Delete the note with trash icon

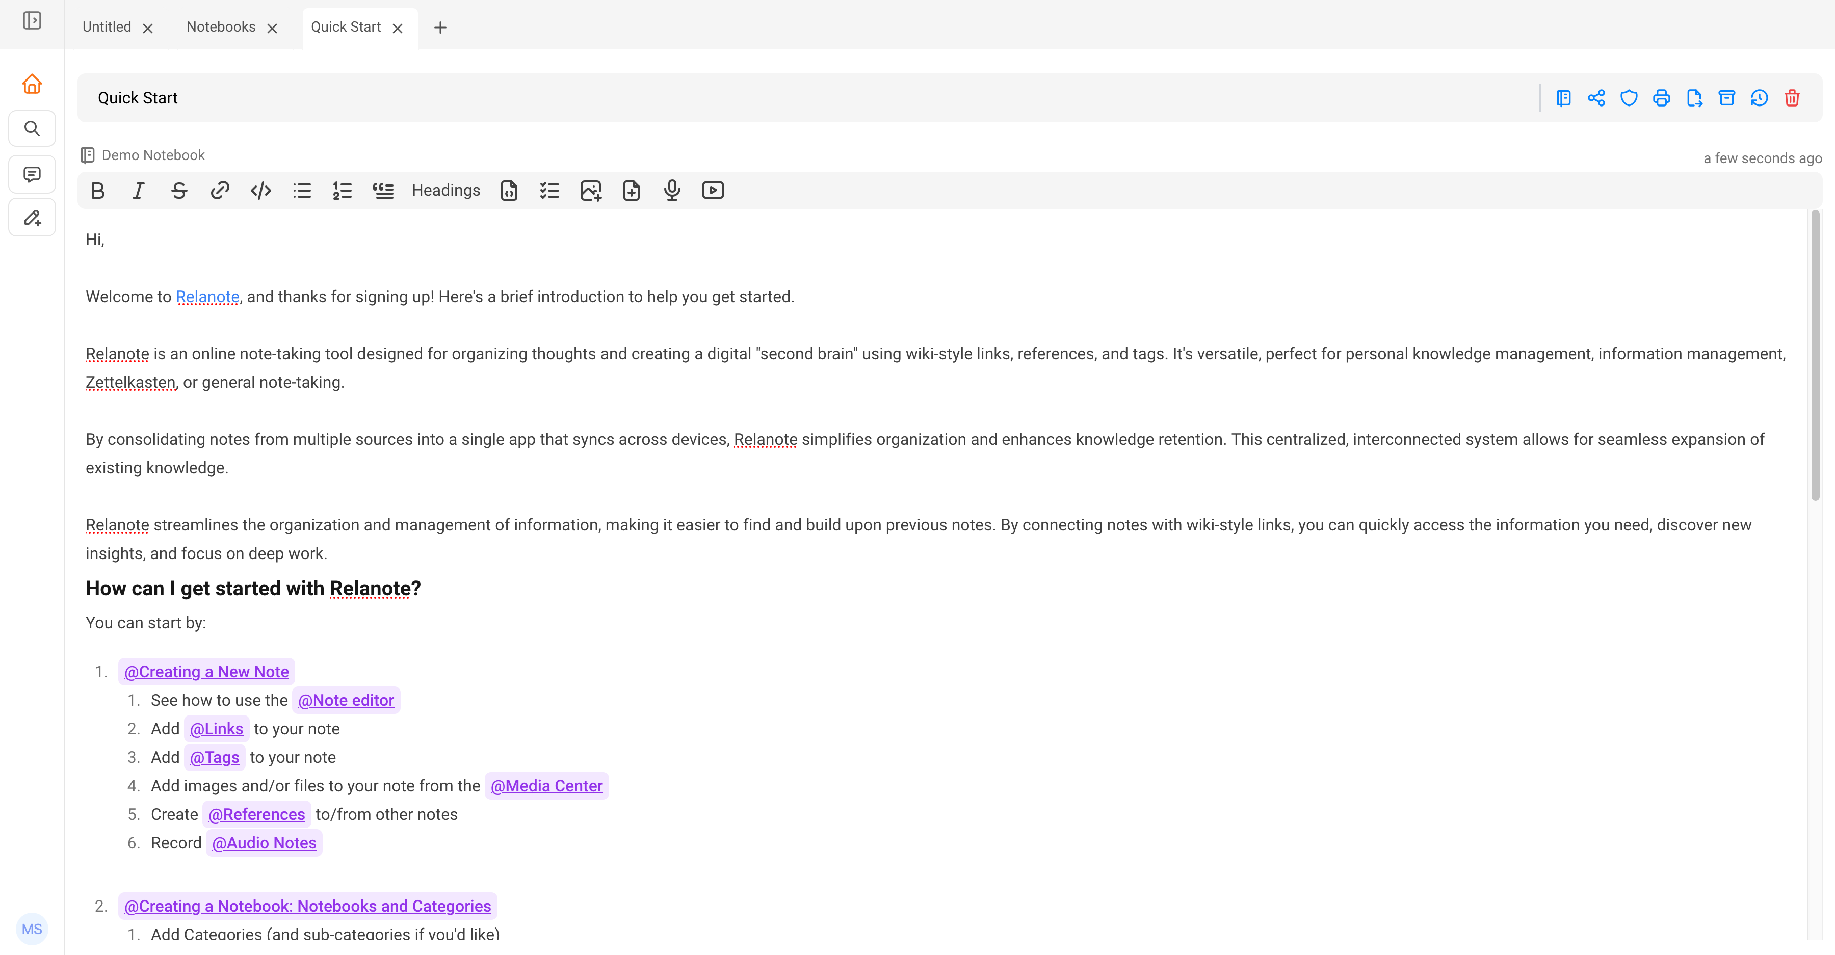pos(1792,98)
